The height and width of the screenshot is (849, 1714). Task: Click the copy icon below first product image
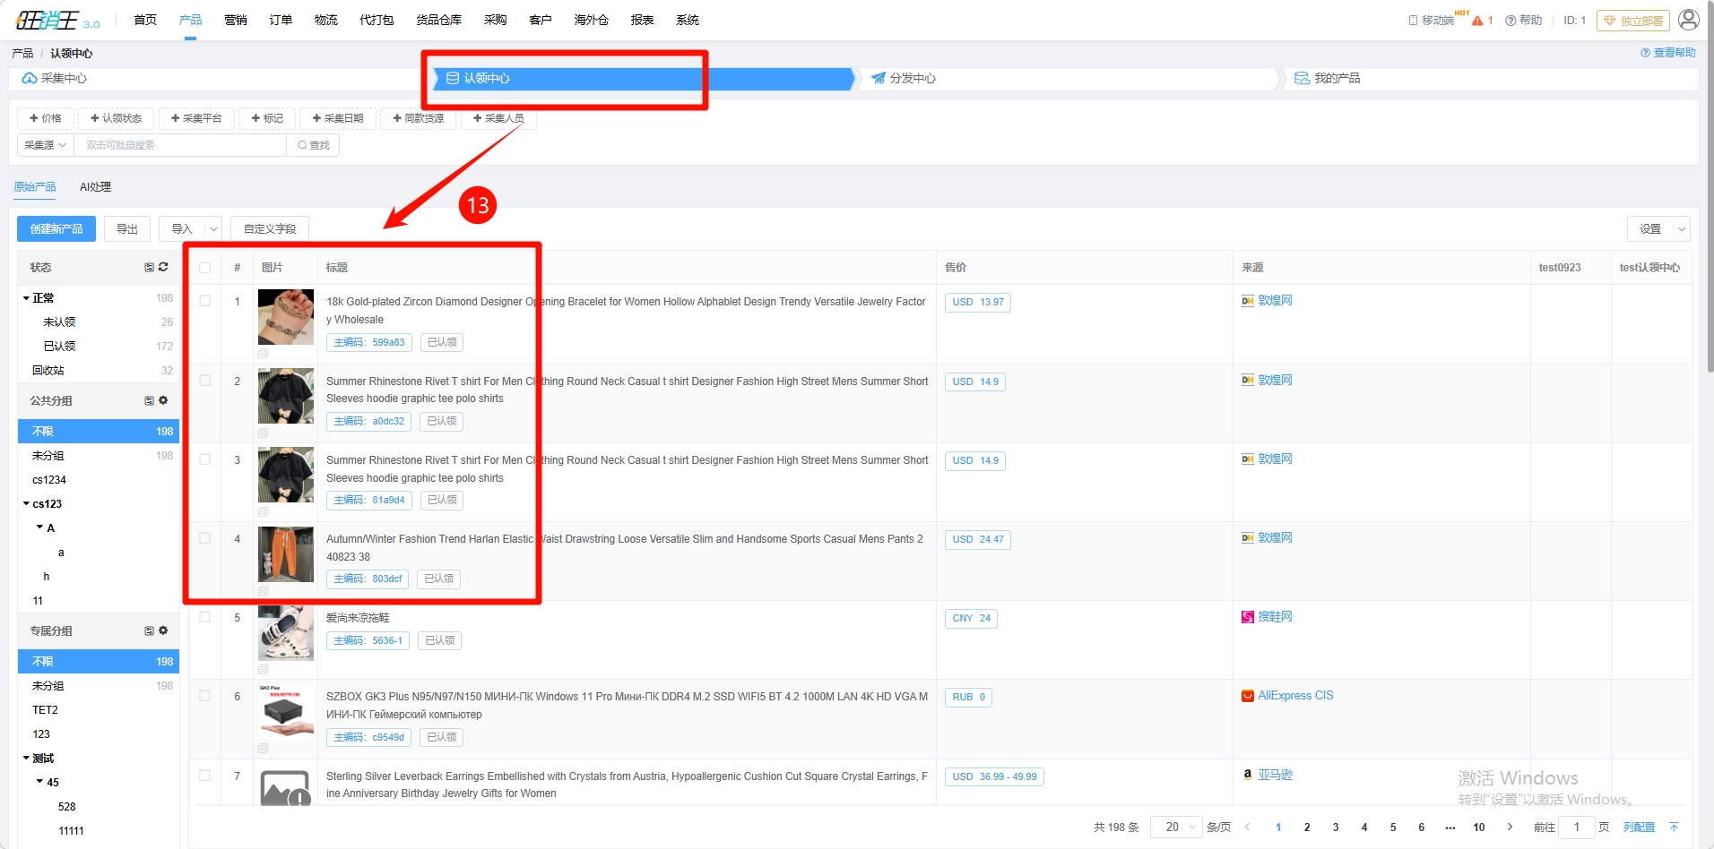(x=263, y=354)
